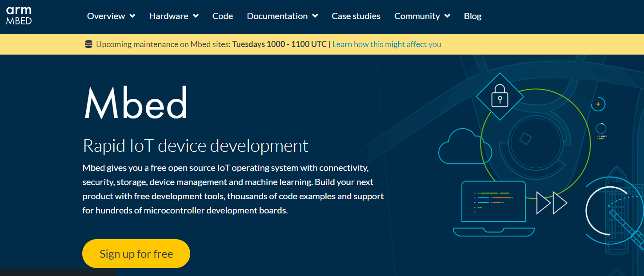Click the large 'Mbed' title
The width and height of the screenshot is (644, 276).
click(136, 103)
